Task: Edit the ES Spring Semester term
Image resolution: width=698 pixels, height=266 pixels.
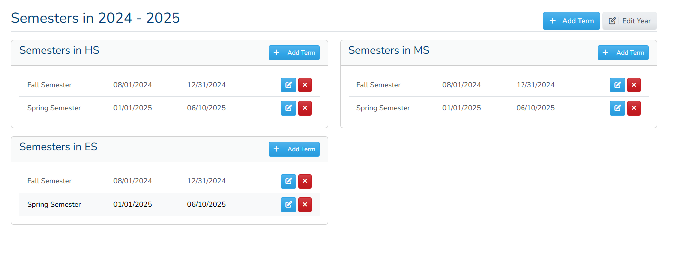Action: click(288, 205)
